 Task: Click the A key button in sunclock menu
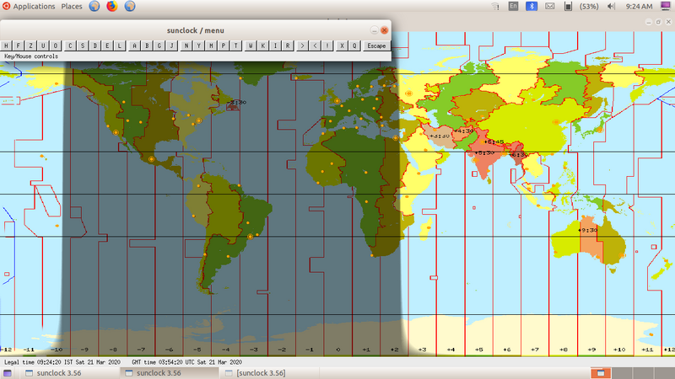pyautogui.click(x=135, y=45)
